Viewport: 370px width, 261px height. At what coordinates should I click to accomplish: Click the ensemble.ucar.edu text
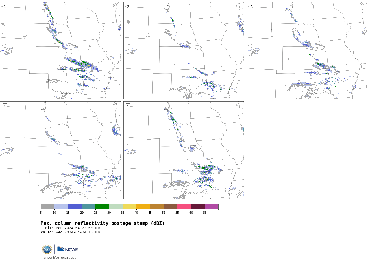[x=60, y=258]
